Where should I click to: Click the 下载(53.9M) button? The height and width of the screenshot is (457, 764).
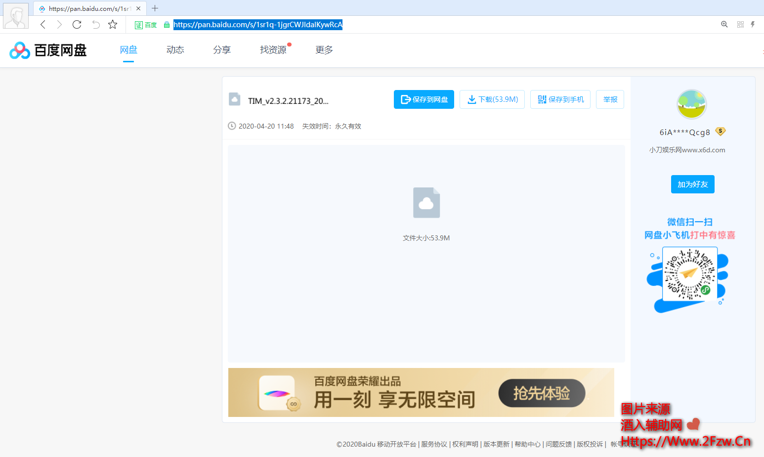point(492,99)
